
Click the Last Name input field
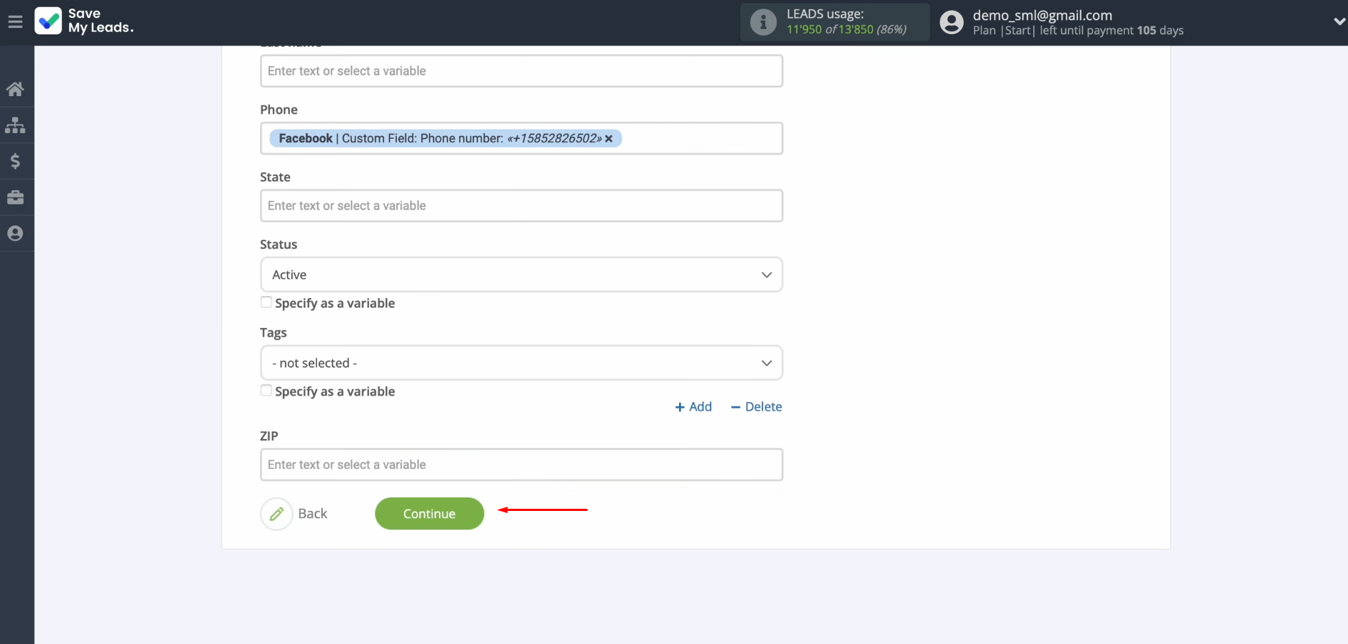coord(522,71)
